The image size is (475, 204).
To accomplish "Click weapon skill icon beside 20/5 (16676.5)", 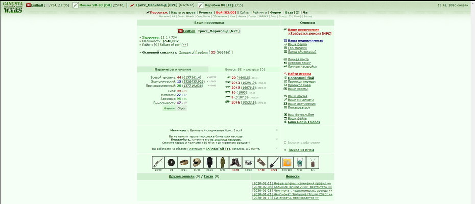I will [x=228, y=87].
